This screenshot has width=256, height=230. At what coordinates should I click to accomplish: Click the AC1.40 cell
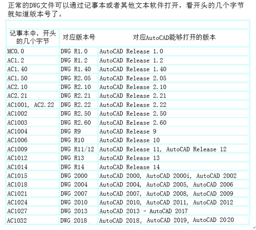32,69
